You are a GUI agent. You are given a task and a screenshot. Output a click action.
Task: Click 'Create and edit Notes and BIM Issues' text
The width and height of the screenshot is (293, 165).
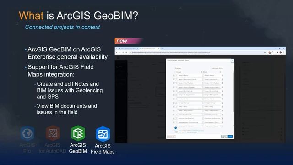70,90
